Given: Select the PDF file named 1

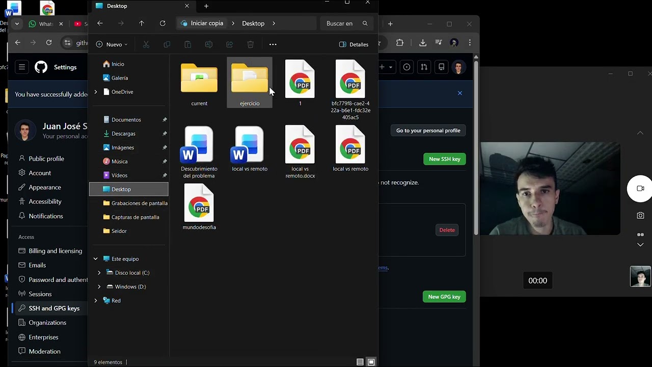Looking at the screenshot, I should pos(300,83).
